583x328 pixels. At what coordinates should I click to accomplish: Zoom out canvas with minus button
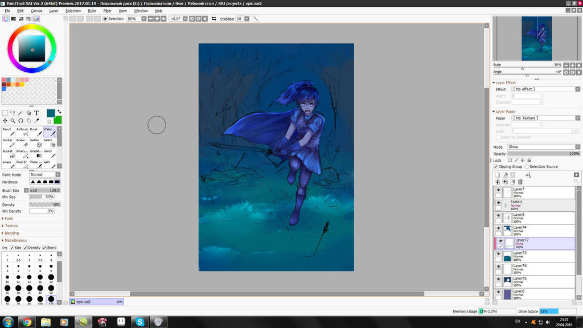[x=150, y=19]
